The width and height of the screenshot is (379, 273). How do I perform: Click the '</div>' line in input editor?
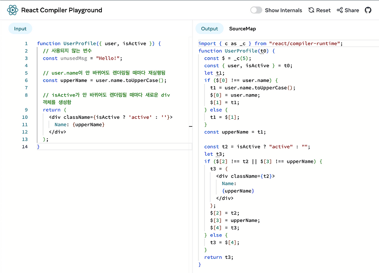coord(57,132)
